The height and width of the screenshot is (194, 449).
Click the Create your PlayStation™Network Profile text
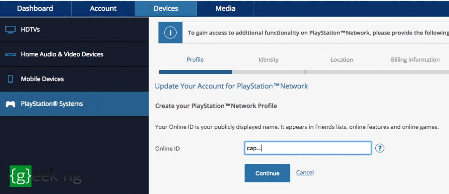point(216,106)
